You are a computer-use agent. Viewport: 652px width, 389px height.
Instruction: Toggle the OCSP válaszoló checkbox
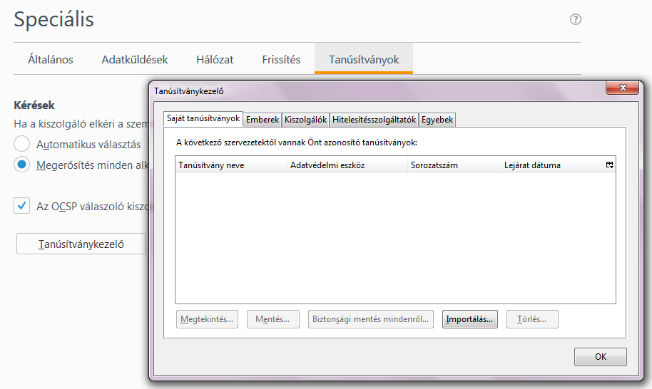click(x=23, y=206)
